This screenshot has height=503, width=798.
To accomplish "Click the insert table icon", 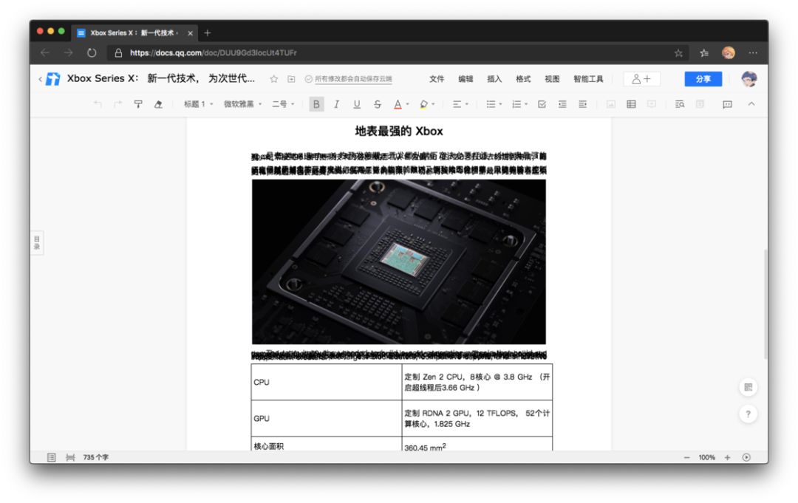I will pos(631,104).
